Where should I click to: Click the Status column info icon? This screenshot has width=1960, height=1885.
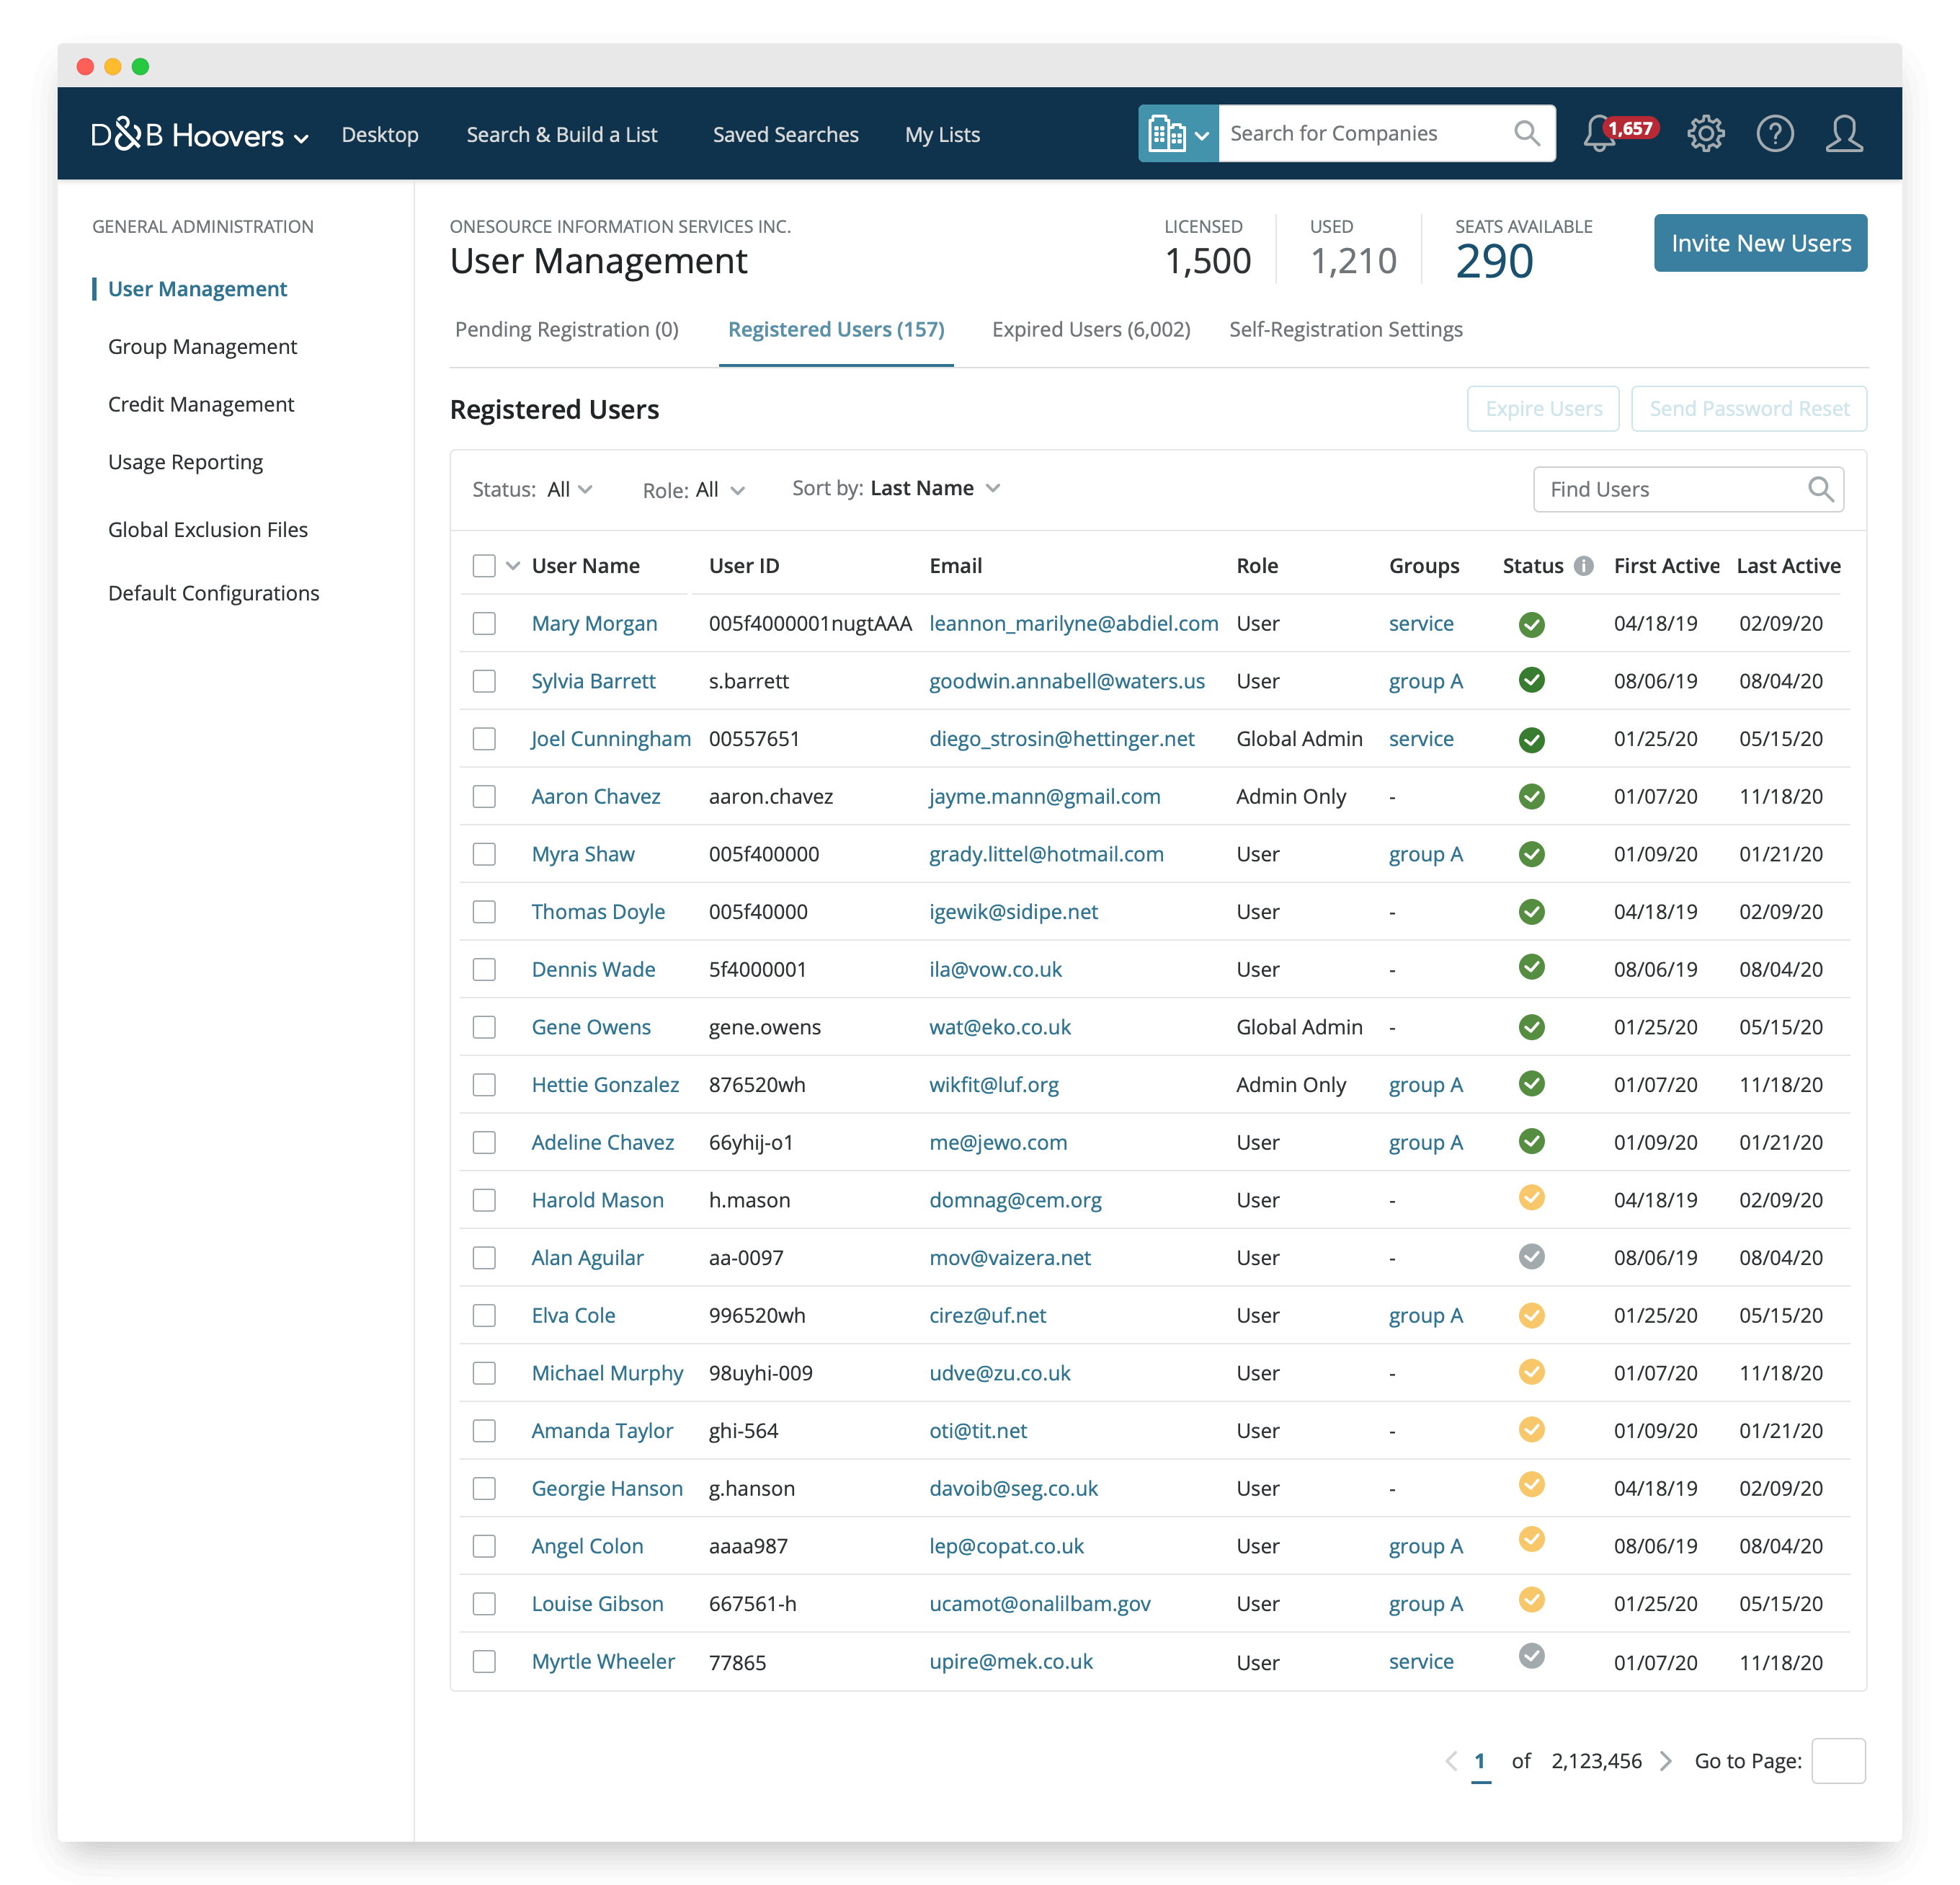pos(1584,567)
